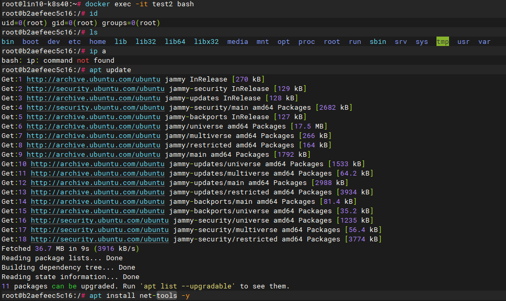Image resolution: width=506 pixels, height=301 pixels.
Task: Open the archive link on Get:3 jammy-updates InRelease line
Action: (93, 98)
